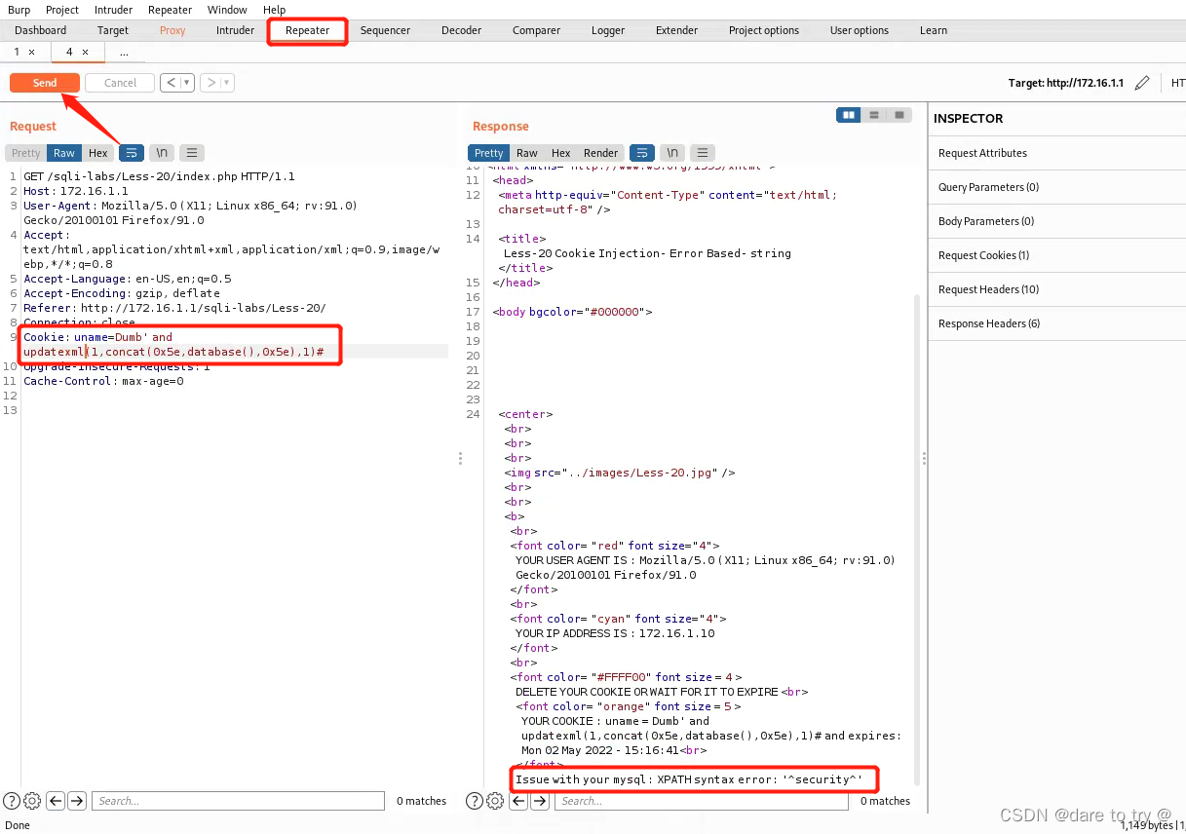1186x834 pixels.
Task: Switch to Learn tab
Action: [934, 30]
